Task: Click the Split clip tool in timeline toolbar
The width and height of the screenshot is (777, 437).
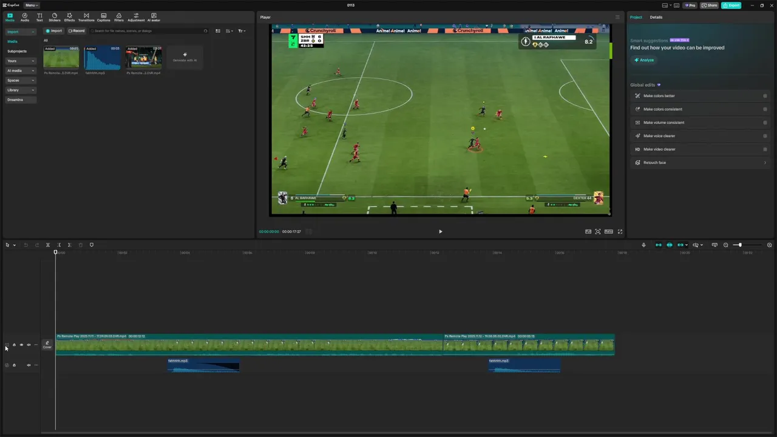Action: pos(48,245)
